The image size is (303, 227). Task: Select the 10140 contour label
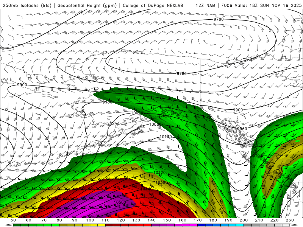pos(166,137)
